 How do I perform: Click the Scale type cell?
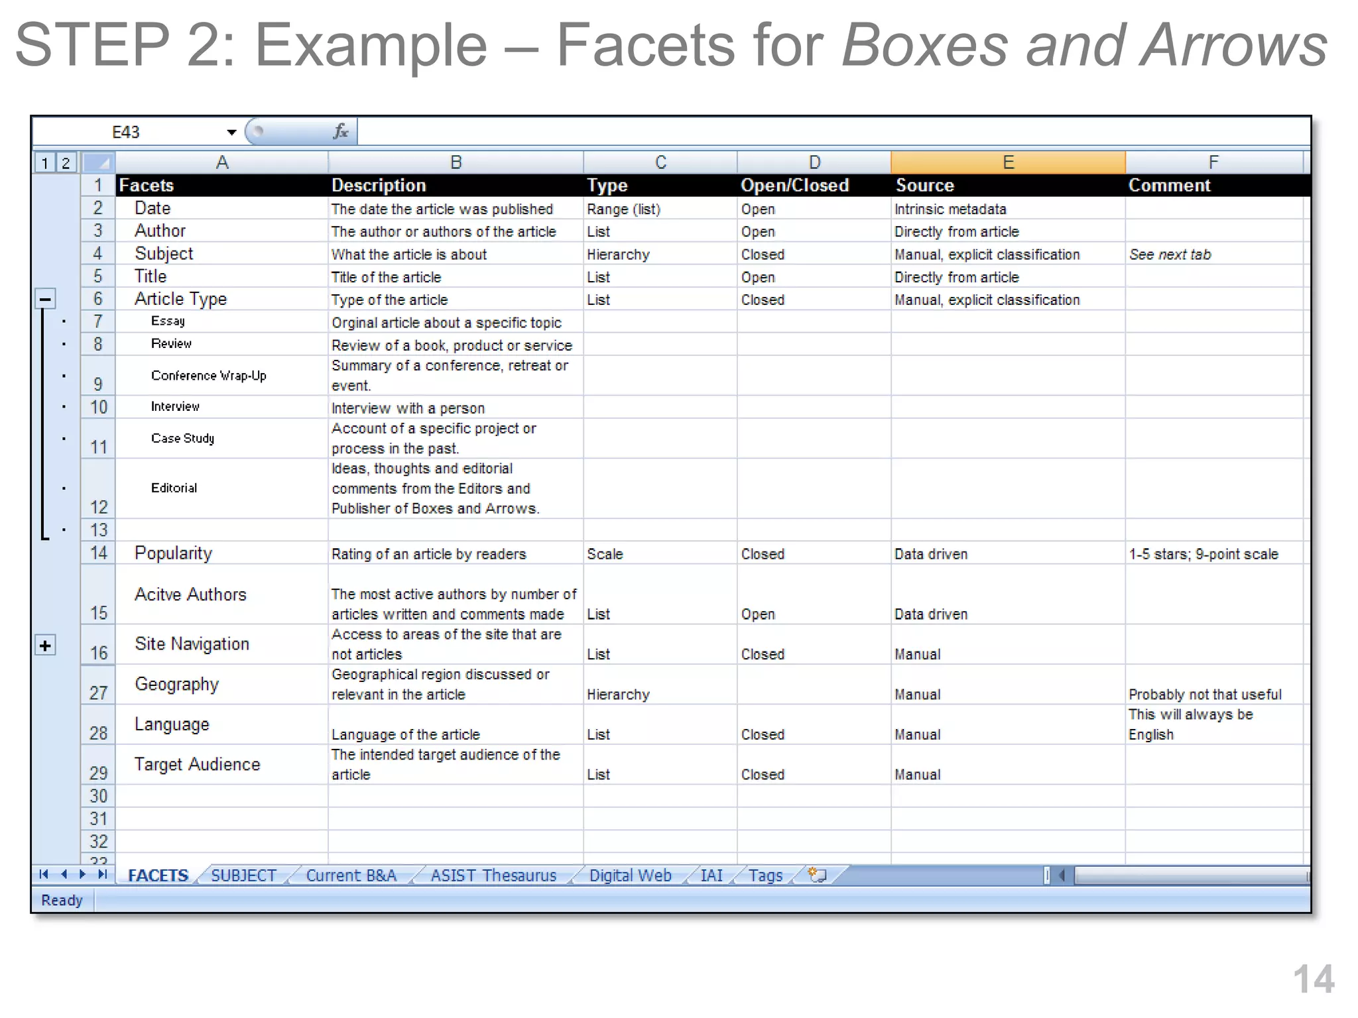[x=660, y=553]
